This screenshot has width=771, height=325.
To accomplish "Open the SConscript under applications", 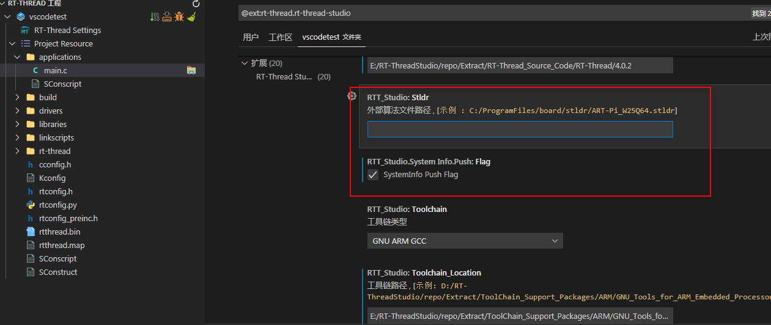I will tap(62, 84).
